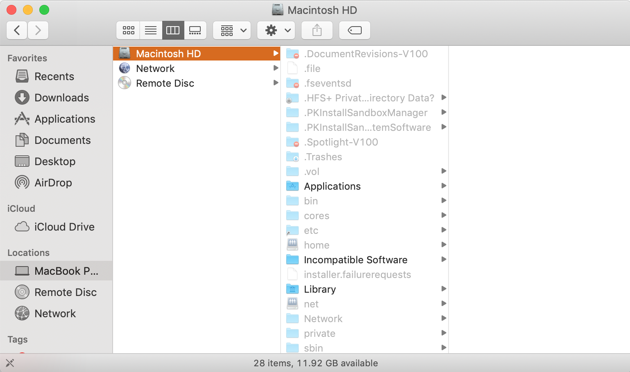Select the .DocumentRevisions-V100 folder
630x372 pixels.
(x=365, y=54)
